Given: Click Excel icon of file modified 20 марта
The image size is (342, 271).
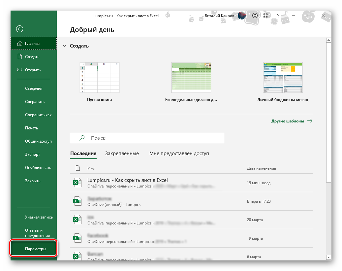Looking at the screenshot, I should 77,220.
